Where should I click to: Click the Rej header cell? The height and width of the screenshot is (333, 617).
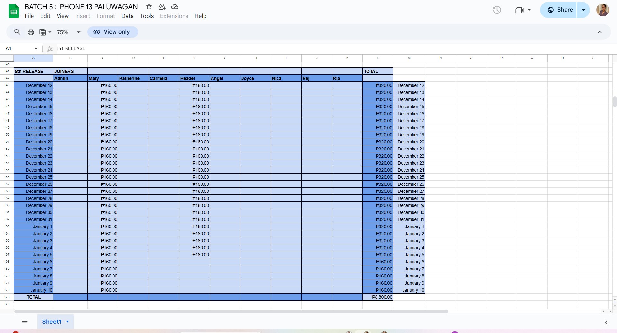point(317,78)
